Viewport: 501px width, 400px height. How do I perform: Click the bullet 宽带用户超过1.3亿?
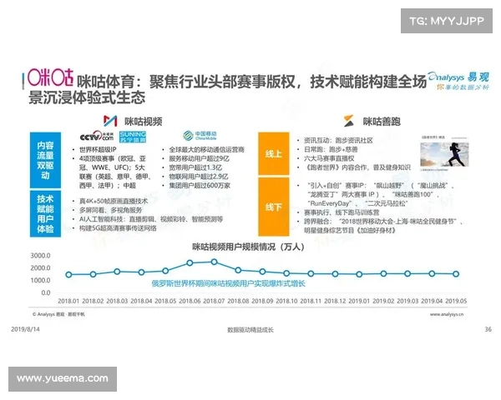tap(195, 167)
